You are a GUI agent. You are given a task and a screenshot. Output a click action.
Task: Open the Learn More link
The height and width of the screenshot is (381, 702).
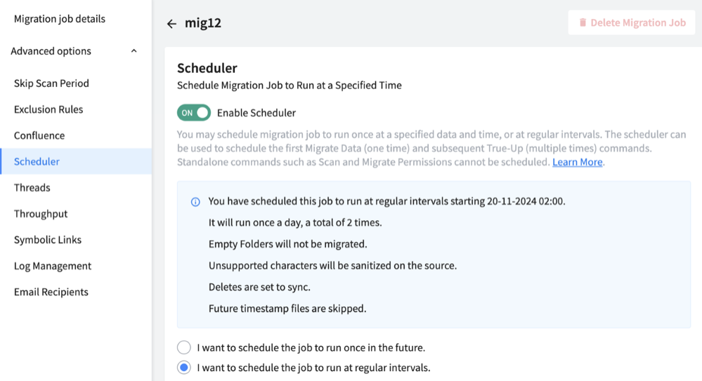click(577, 162)
